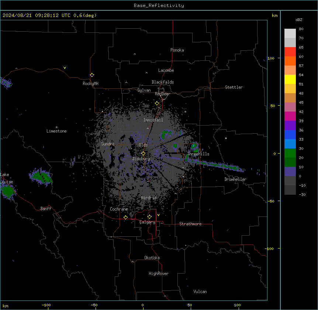Viewport: 318px width, 310px height.
Task: Select the yellow diamond marker between Olds and Didsbury
Action: click(143, 154)
